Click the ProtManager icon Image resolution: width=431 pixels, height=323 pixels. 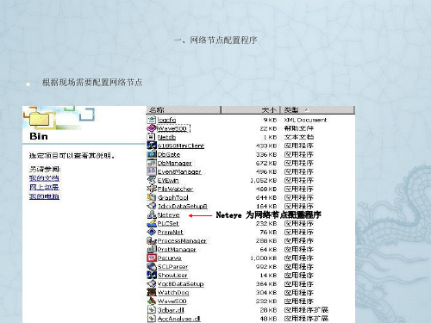(x=152, y=249)
